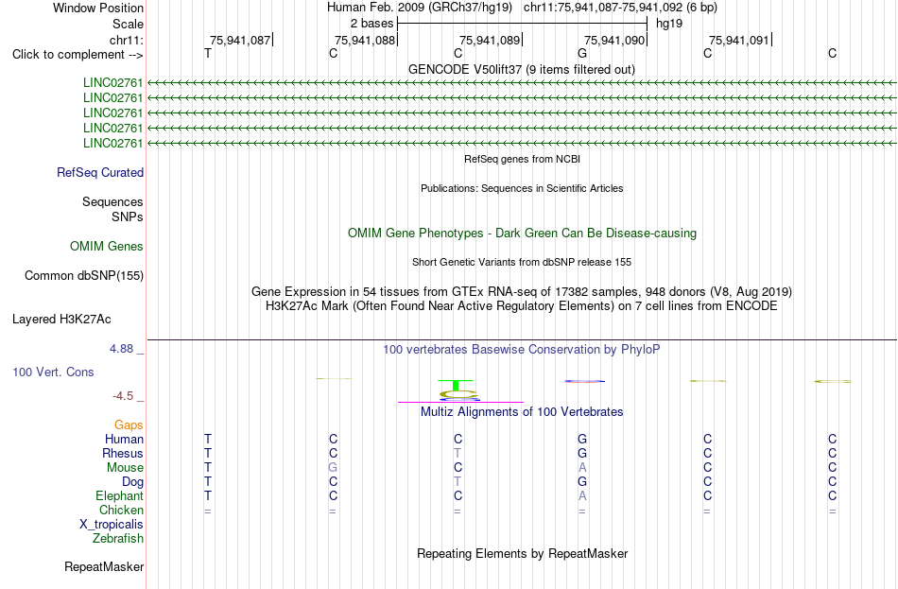Image resolution: width=898 pixels, height=589 pixels.
Task: Click the 'Human' species label
Action: (124, 440)
